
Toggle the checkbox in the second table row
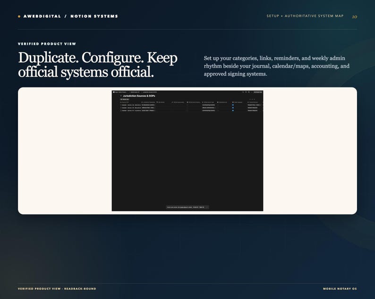click(233, 108)
